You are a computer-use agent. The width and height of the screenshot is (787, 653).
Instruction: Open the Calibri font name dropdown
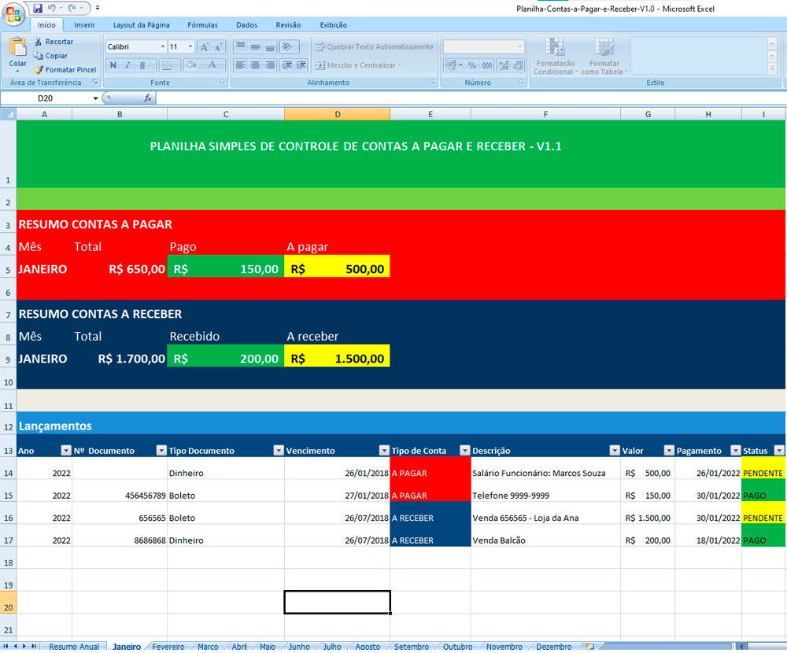pos(163,47)
